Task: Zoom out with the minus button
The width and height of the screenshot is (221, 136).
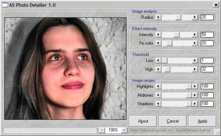Action: coord(124,130)
